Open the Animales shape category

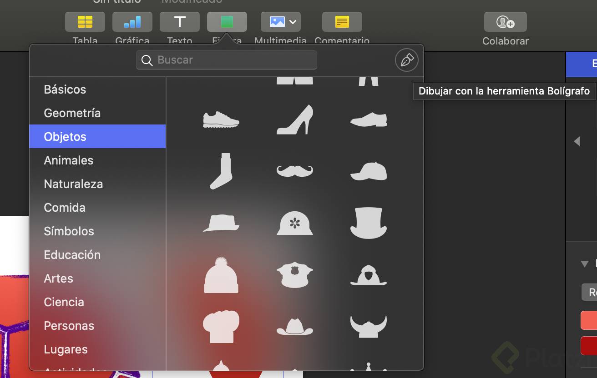click(x=97, y=160)
